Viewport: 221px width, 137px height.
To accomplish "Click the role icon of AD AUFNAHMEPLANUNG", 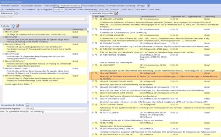I will tap(96, 29).
